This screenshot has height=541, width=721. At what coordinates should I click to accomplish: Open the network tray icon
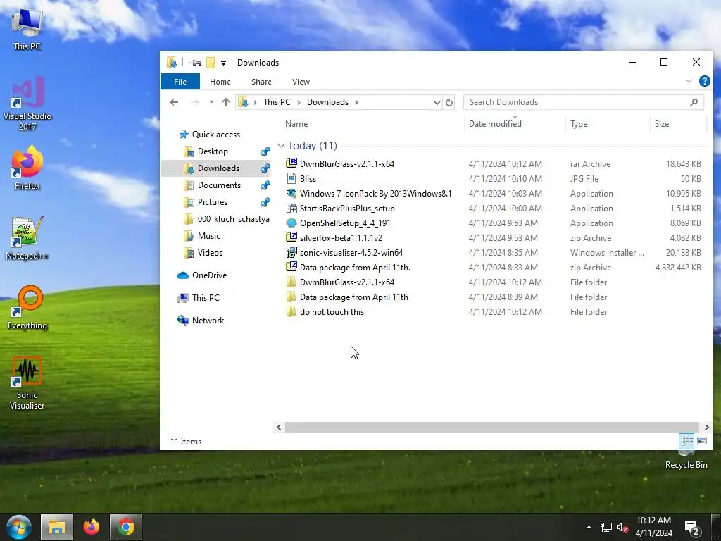(606, 527)
